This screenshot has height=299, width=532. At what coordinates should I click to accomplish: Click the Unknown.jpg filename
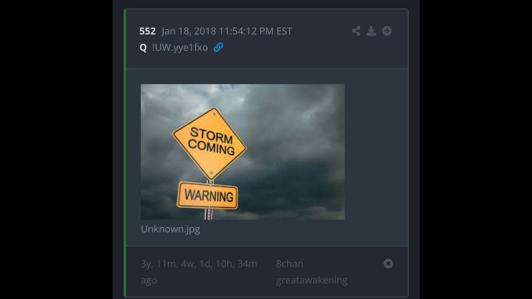(x=170, y=229)
